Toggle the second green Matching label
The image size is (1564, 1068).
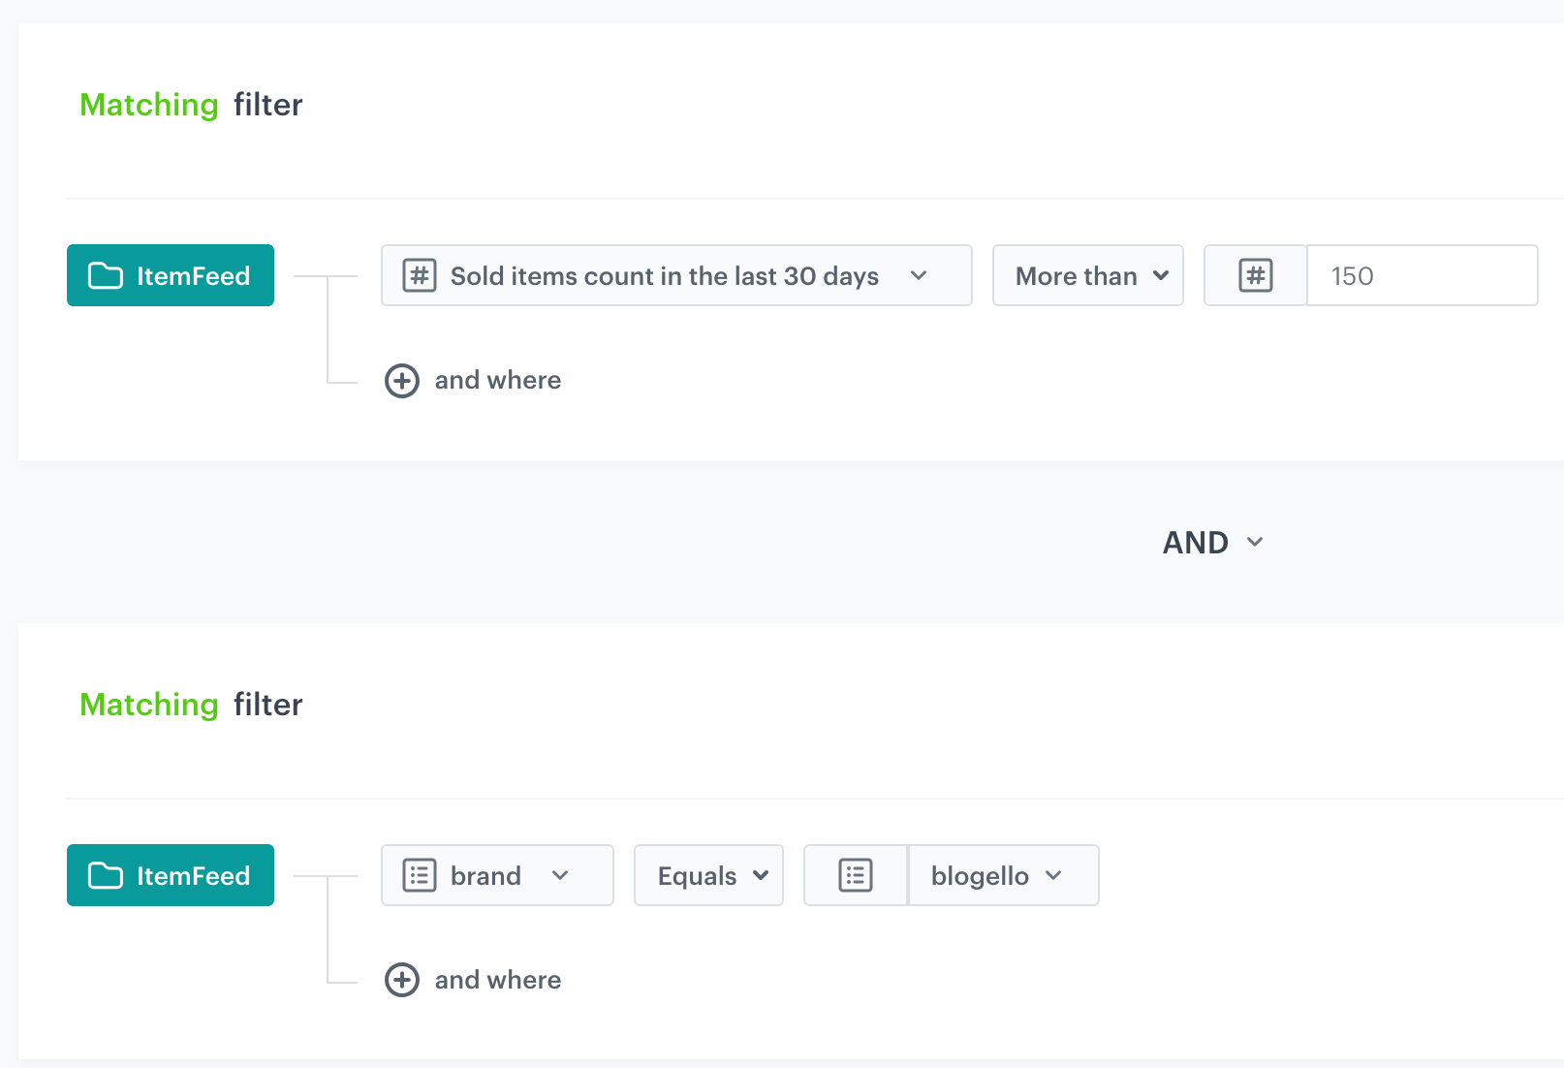coord(149,705)
